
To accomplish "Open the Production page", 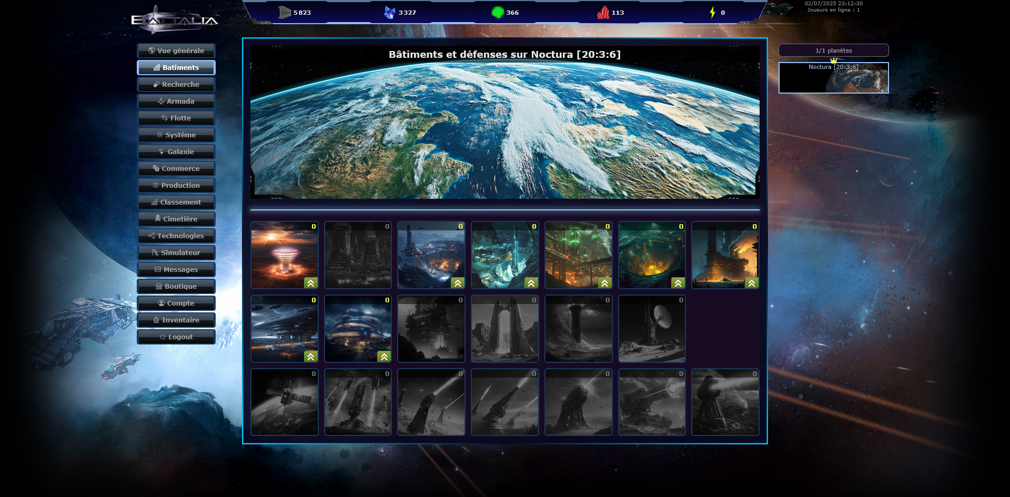I will tap(176, 185).
